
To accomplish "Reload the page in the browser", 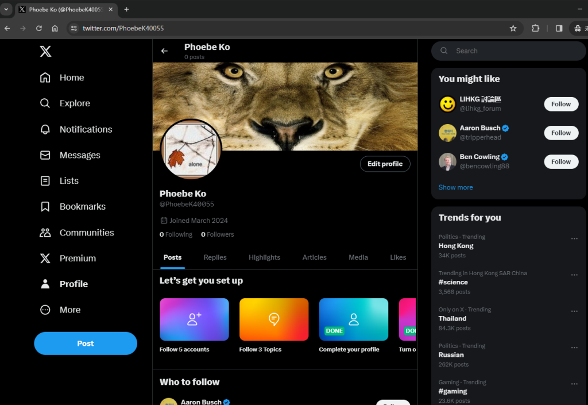I will (38, 28).
